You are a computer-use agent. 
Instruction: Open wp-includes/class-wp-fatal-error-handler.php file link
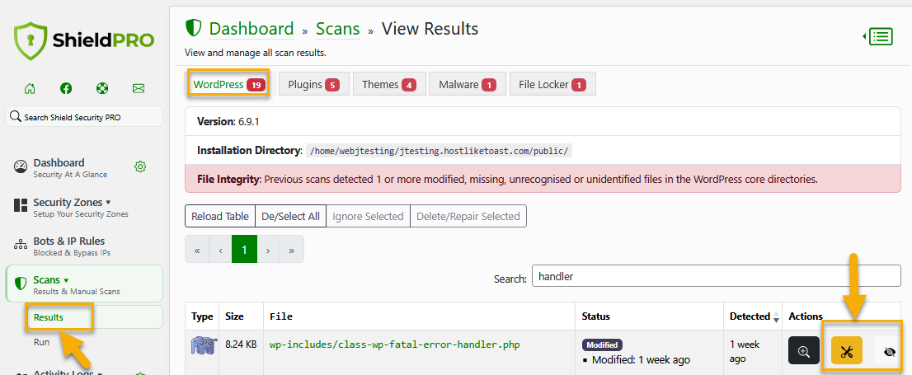point(394,345)
